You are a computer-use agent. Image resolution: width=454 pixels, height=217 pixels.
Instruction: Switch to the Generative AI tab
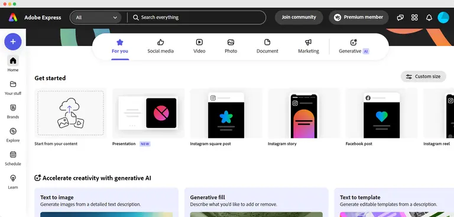pyautogui.click(x=354, y=47)
